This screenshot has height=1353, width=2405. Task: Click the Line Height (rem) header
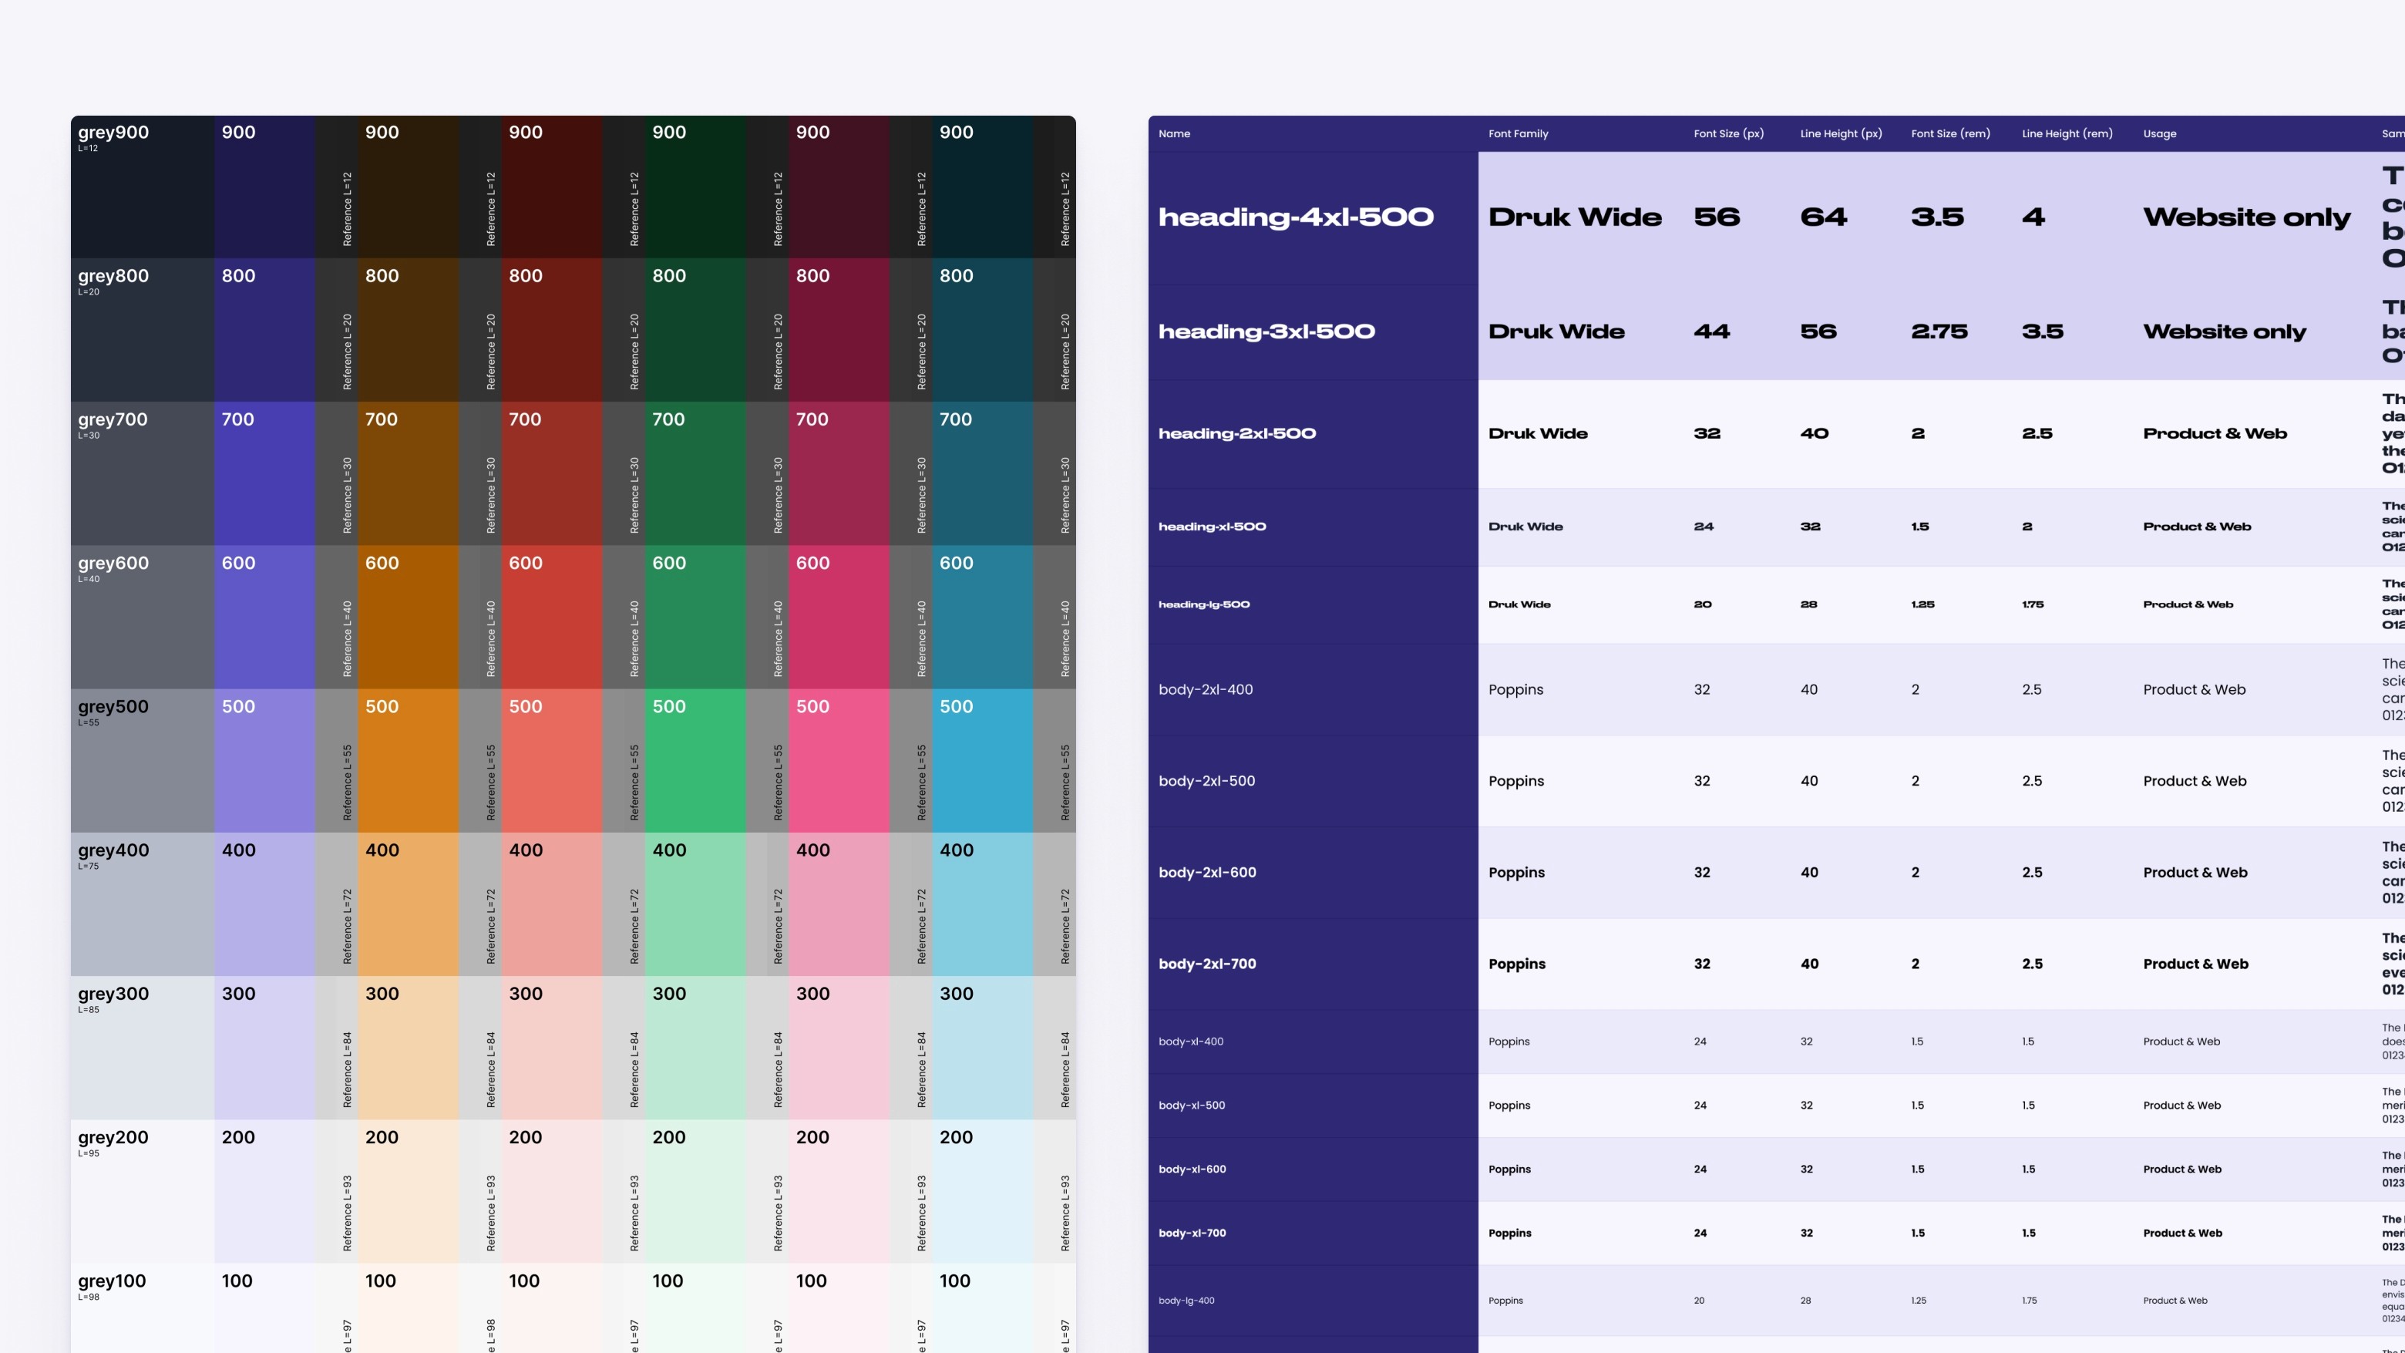pos(2067,133)
